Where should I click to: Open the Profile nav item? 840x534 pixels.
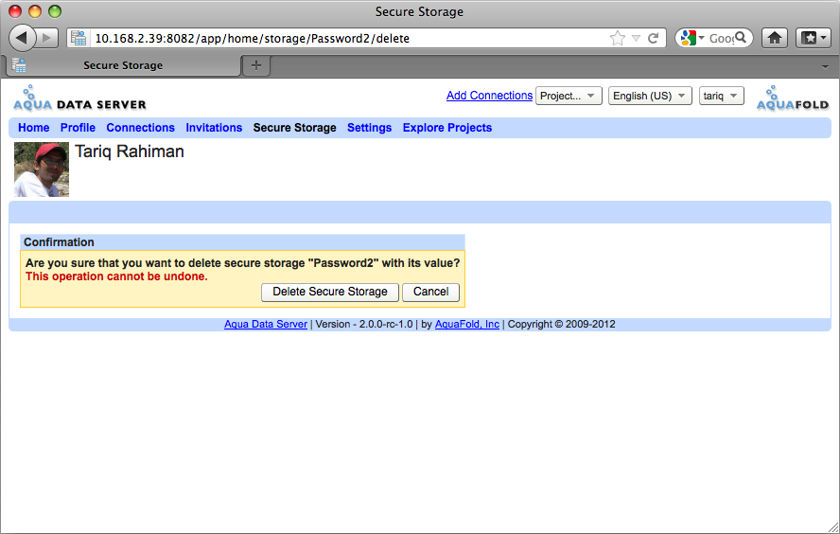click(78, 128)
